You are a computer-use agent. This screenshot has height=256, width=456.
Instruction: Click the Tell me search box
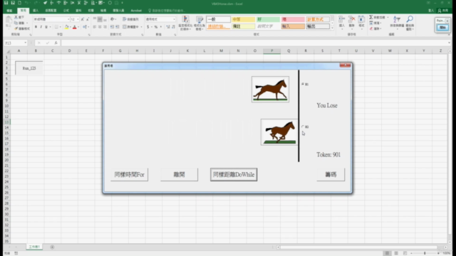click(x=167, y=11)
